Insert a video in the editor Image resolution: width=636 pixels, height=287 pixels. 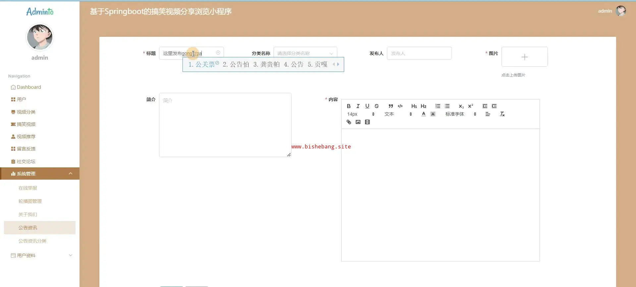(367, 122)
